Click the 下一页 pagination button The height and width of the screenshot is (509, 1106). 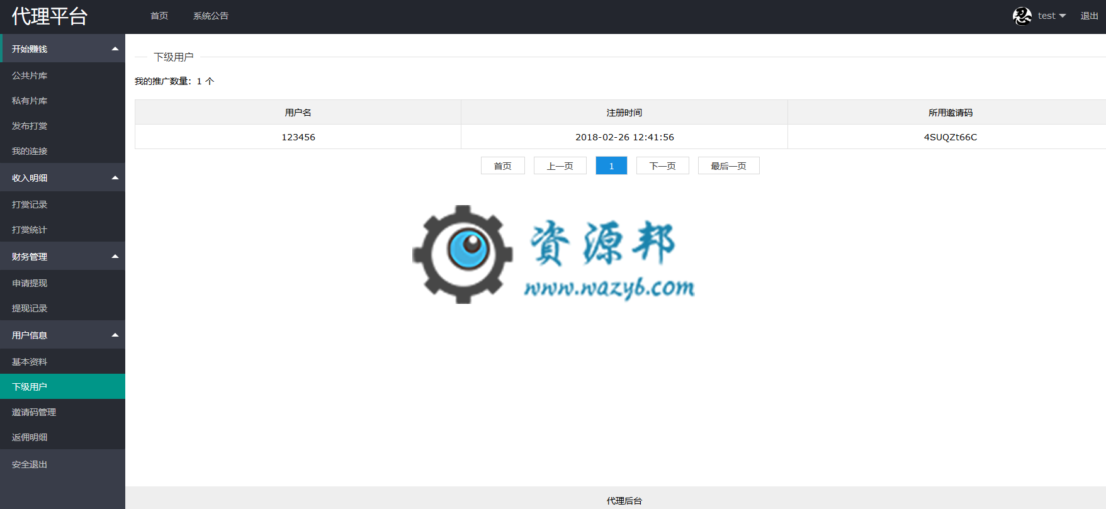coord(663,165)
